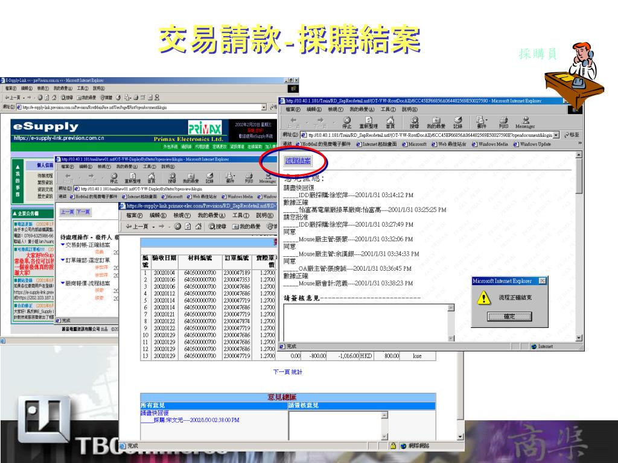Open 工具(T) menu in the RD_SapRecdetail front window
This screenshot has height=463, width=618.
[x=388, y=109]
